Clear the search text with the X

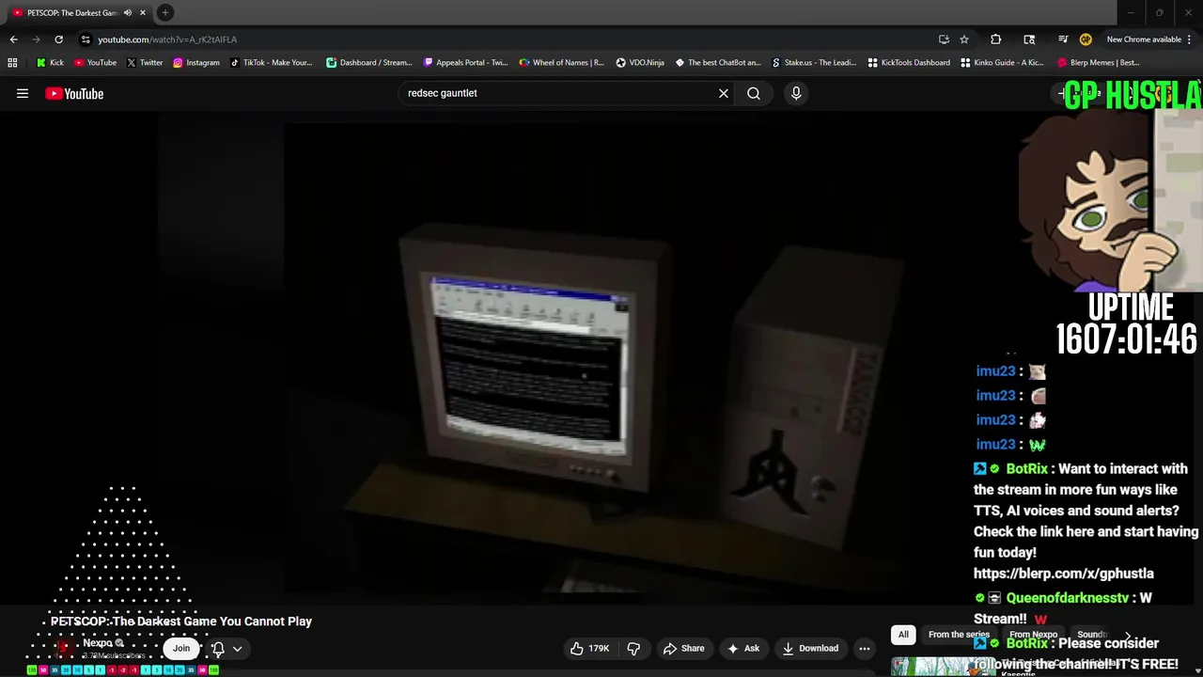coord(724,93)
